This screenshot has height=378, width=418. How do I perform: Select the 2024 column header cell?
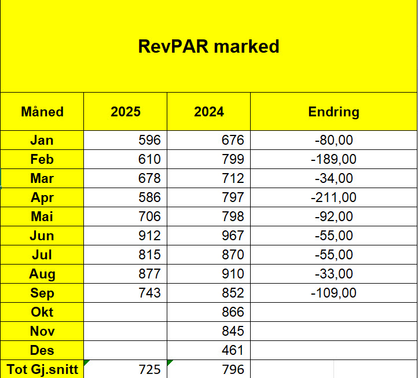click(x=209, y=112)
